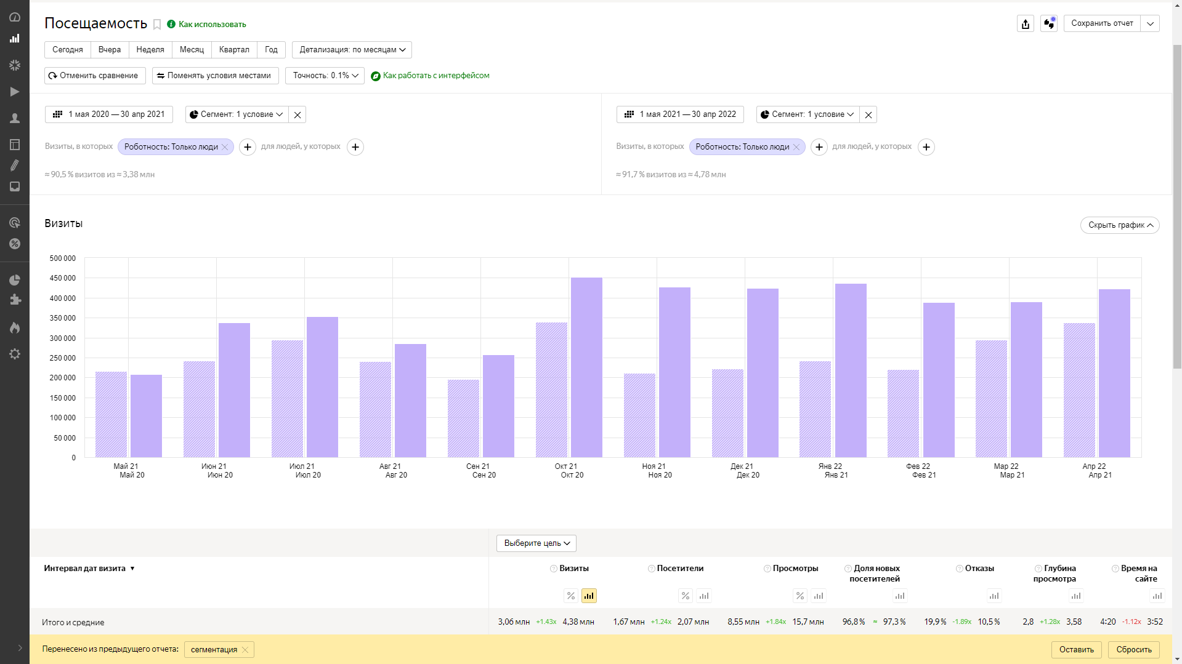
Task: Collapse chart with Скрыть график
Action: tap(1120, 225)
